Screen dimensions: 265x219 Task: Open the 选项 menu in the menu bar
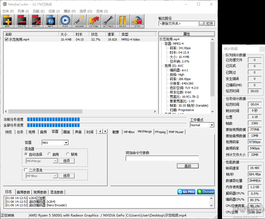point(86,11)
